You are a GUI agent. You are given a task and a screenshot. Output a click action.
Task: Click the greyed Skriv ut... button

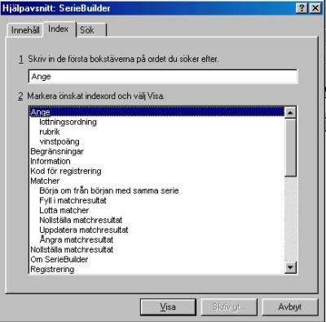point(229,307)
